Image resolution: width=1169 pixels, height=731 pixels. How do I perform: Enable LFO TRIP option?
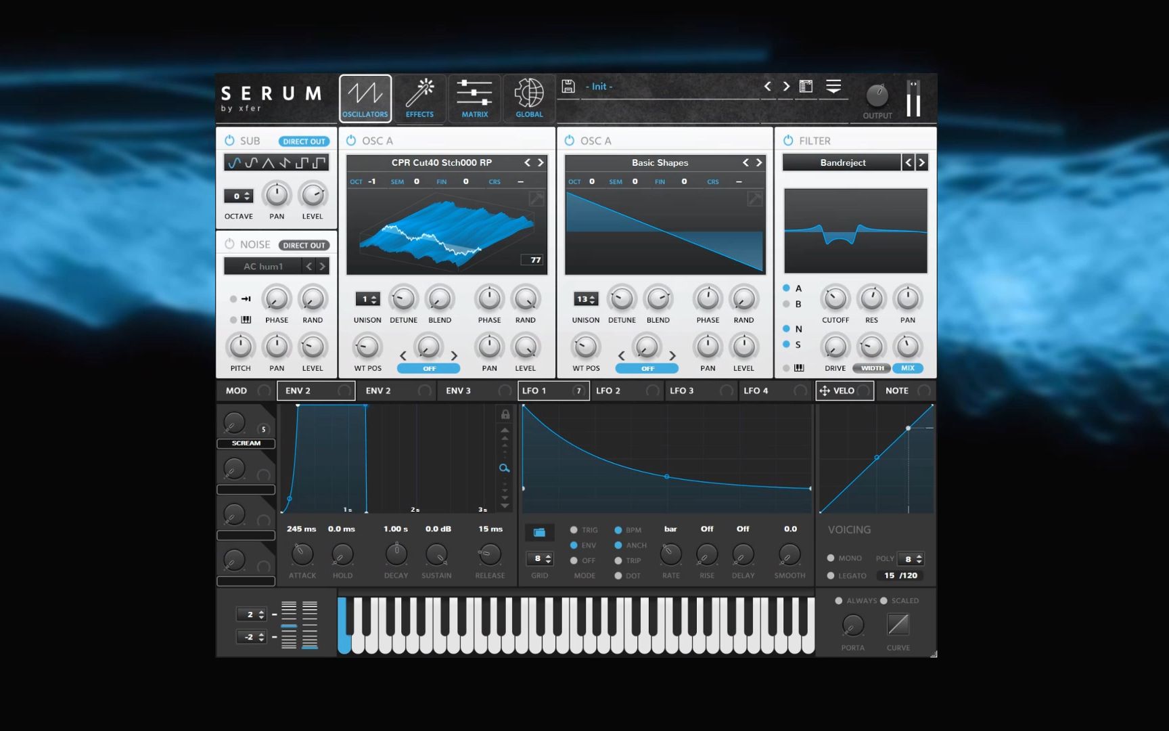[618, 560]
